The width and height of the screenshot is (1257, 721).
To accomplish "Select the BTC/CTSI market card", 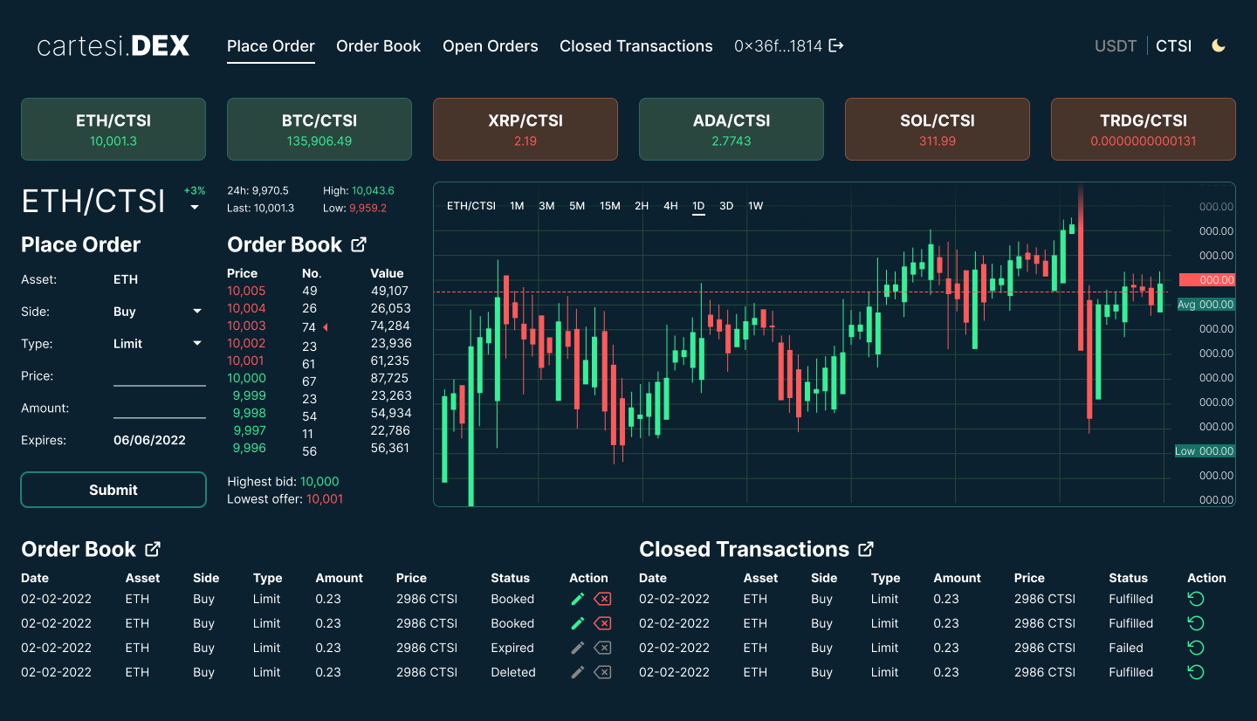I will (319, 129).
